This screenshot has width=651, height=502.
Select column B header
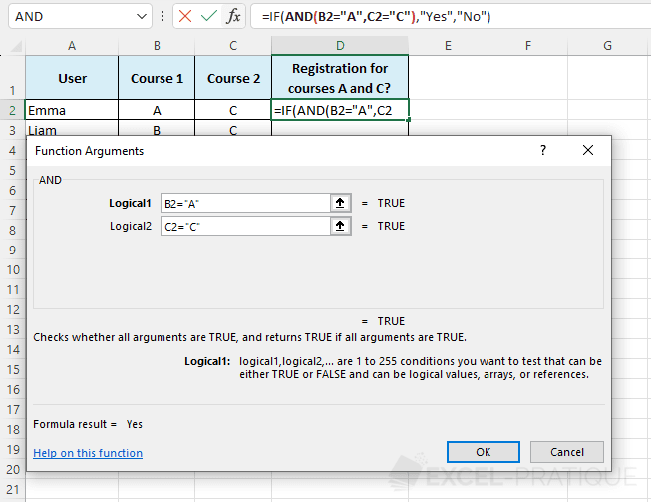[157, 46]
